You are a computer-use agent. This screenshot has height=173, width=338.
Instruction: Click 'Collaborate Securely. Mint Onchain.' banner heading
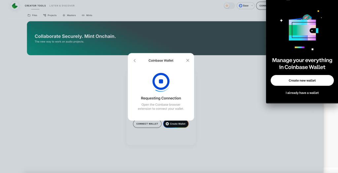75,36
